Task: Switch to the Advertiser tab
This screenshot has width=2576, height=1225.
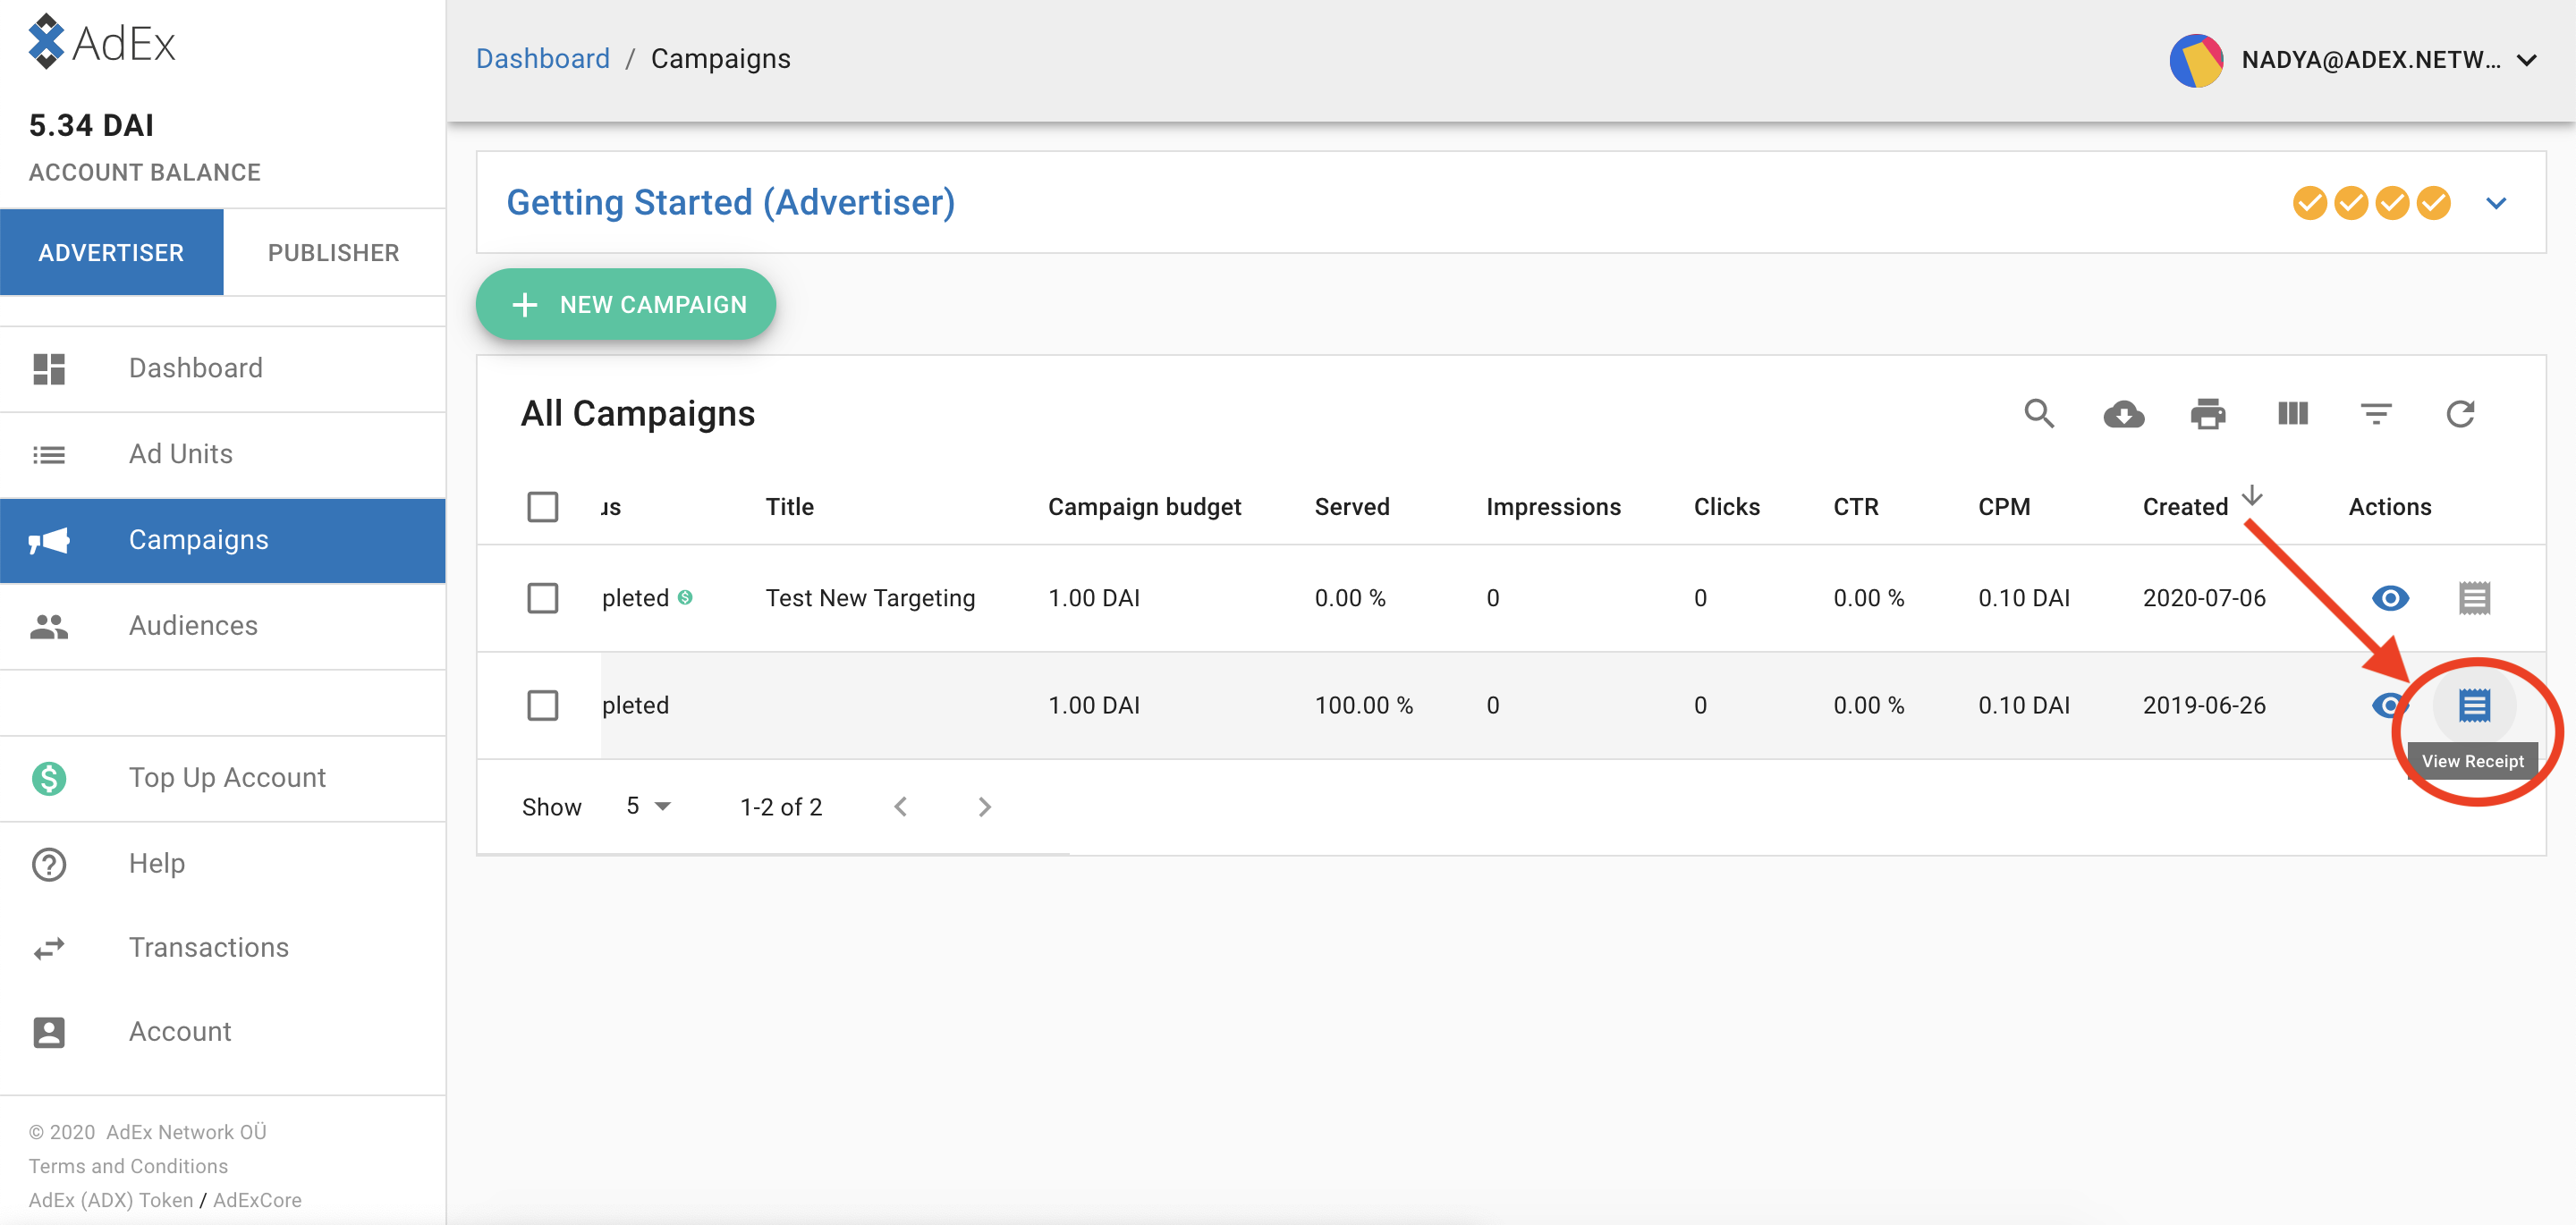Action: 111,252
